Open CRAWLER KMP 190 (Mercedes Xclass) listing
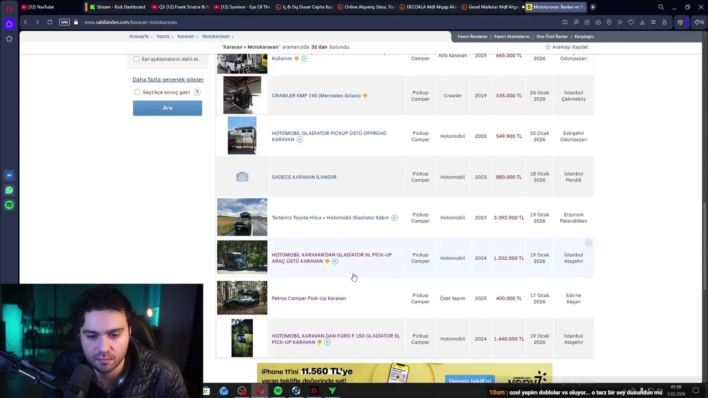 (316, 96)
